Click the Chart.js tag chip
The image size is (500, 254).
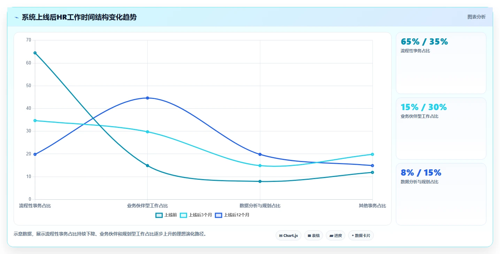[289, 236]
